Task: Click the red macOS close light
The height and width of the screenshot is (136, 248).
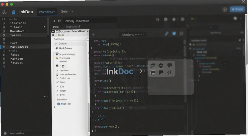Action: [2, 4]
